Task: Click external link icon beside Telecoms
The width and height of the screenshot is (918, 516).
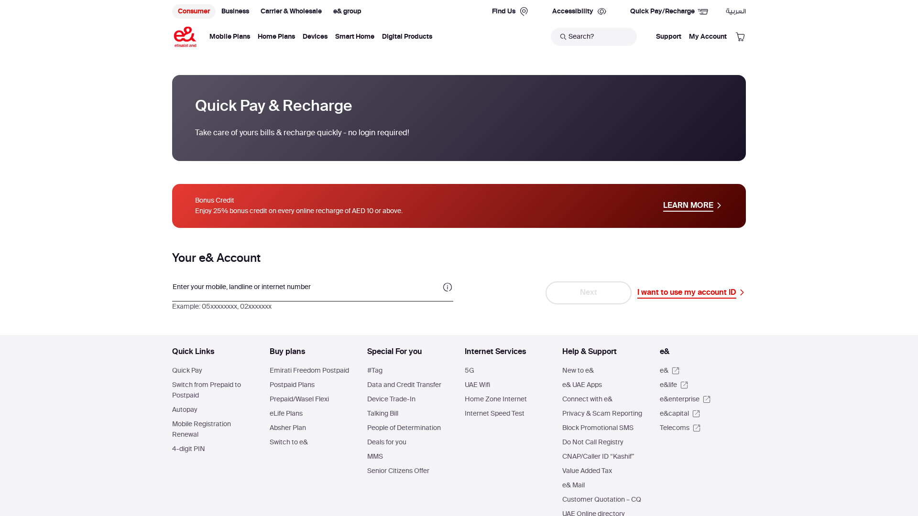Action: click(x=697, y=428)
